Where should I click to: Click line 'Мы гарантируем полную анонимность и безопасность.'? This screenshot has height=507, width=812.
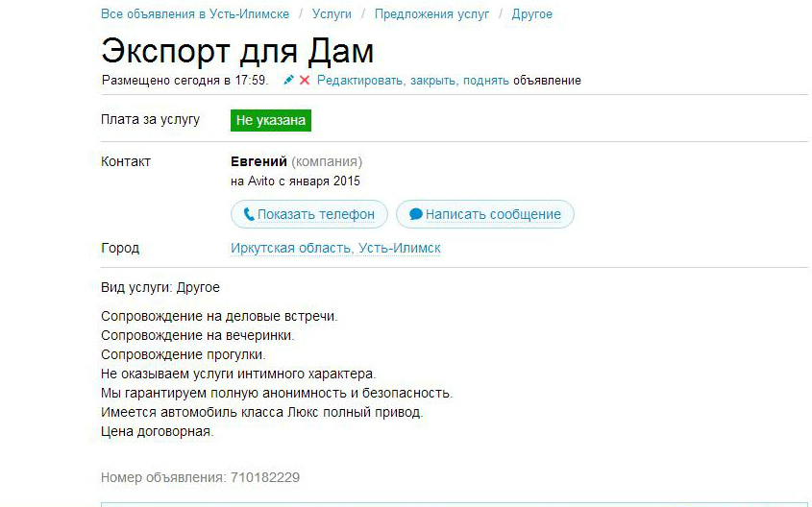click(x=277, y=393)
